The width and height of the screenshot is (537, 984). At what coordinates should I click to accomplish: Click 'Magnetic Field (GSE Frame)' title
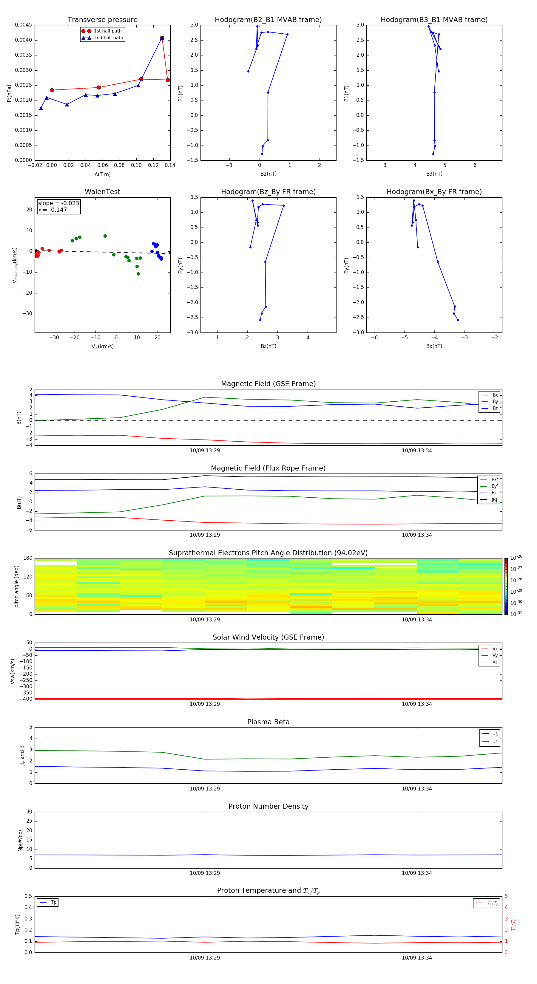point(268,384)
